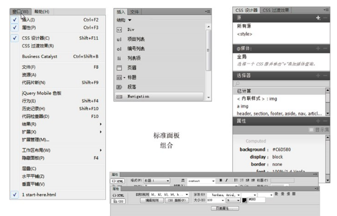
Task: Add a CSS source with plus icon
Action: tap(318, 18)
